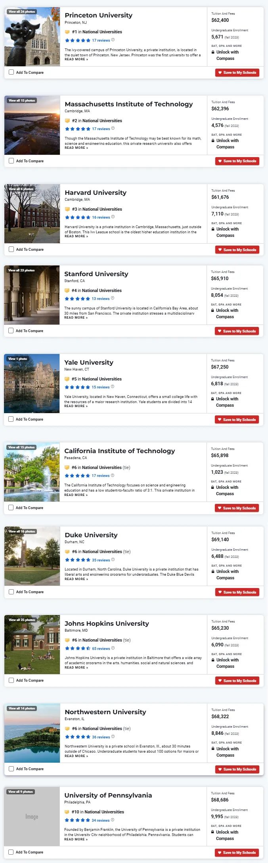Click the lock icon in Caltech's Unlock with Compass
Image resolution: width=268 pixels, height=863 pixels.
(x=212, y=487)
